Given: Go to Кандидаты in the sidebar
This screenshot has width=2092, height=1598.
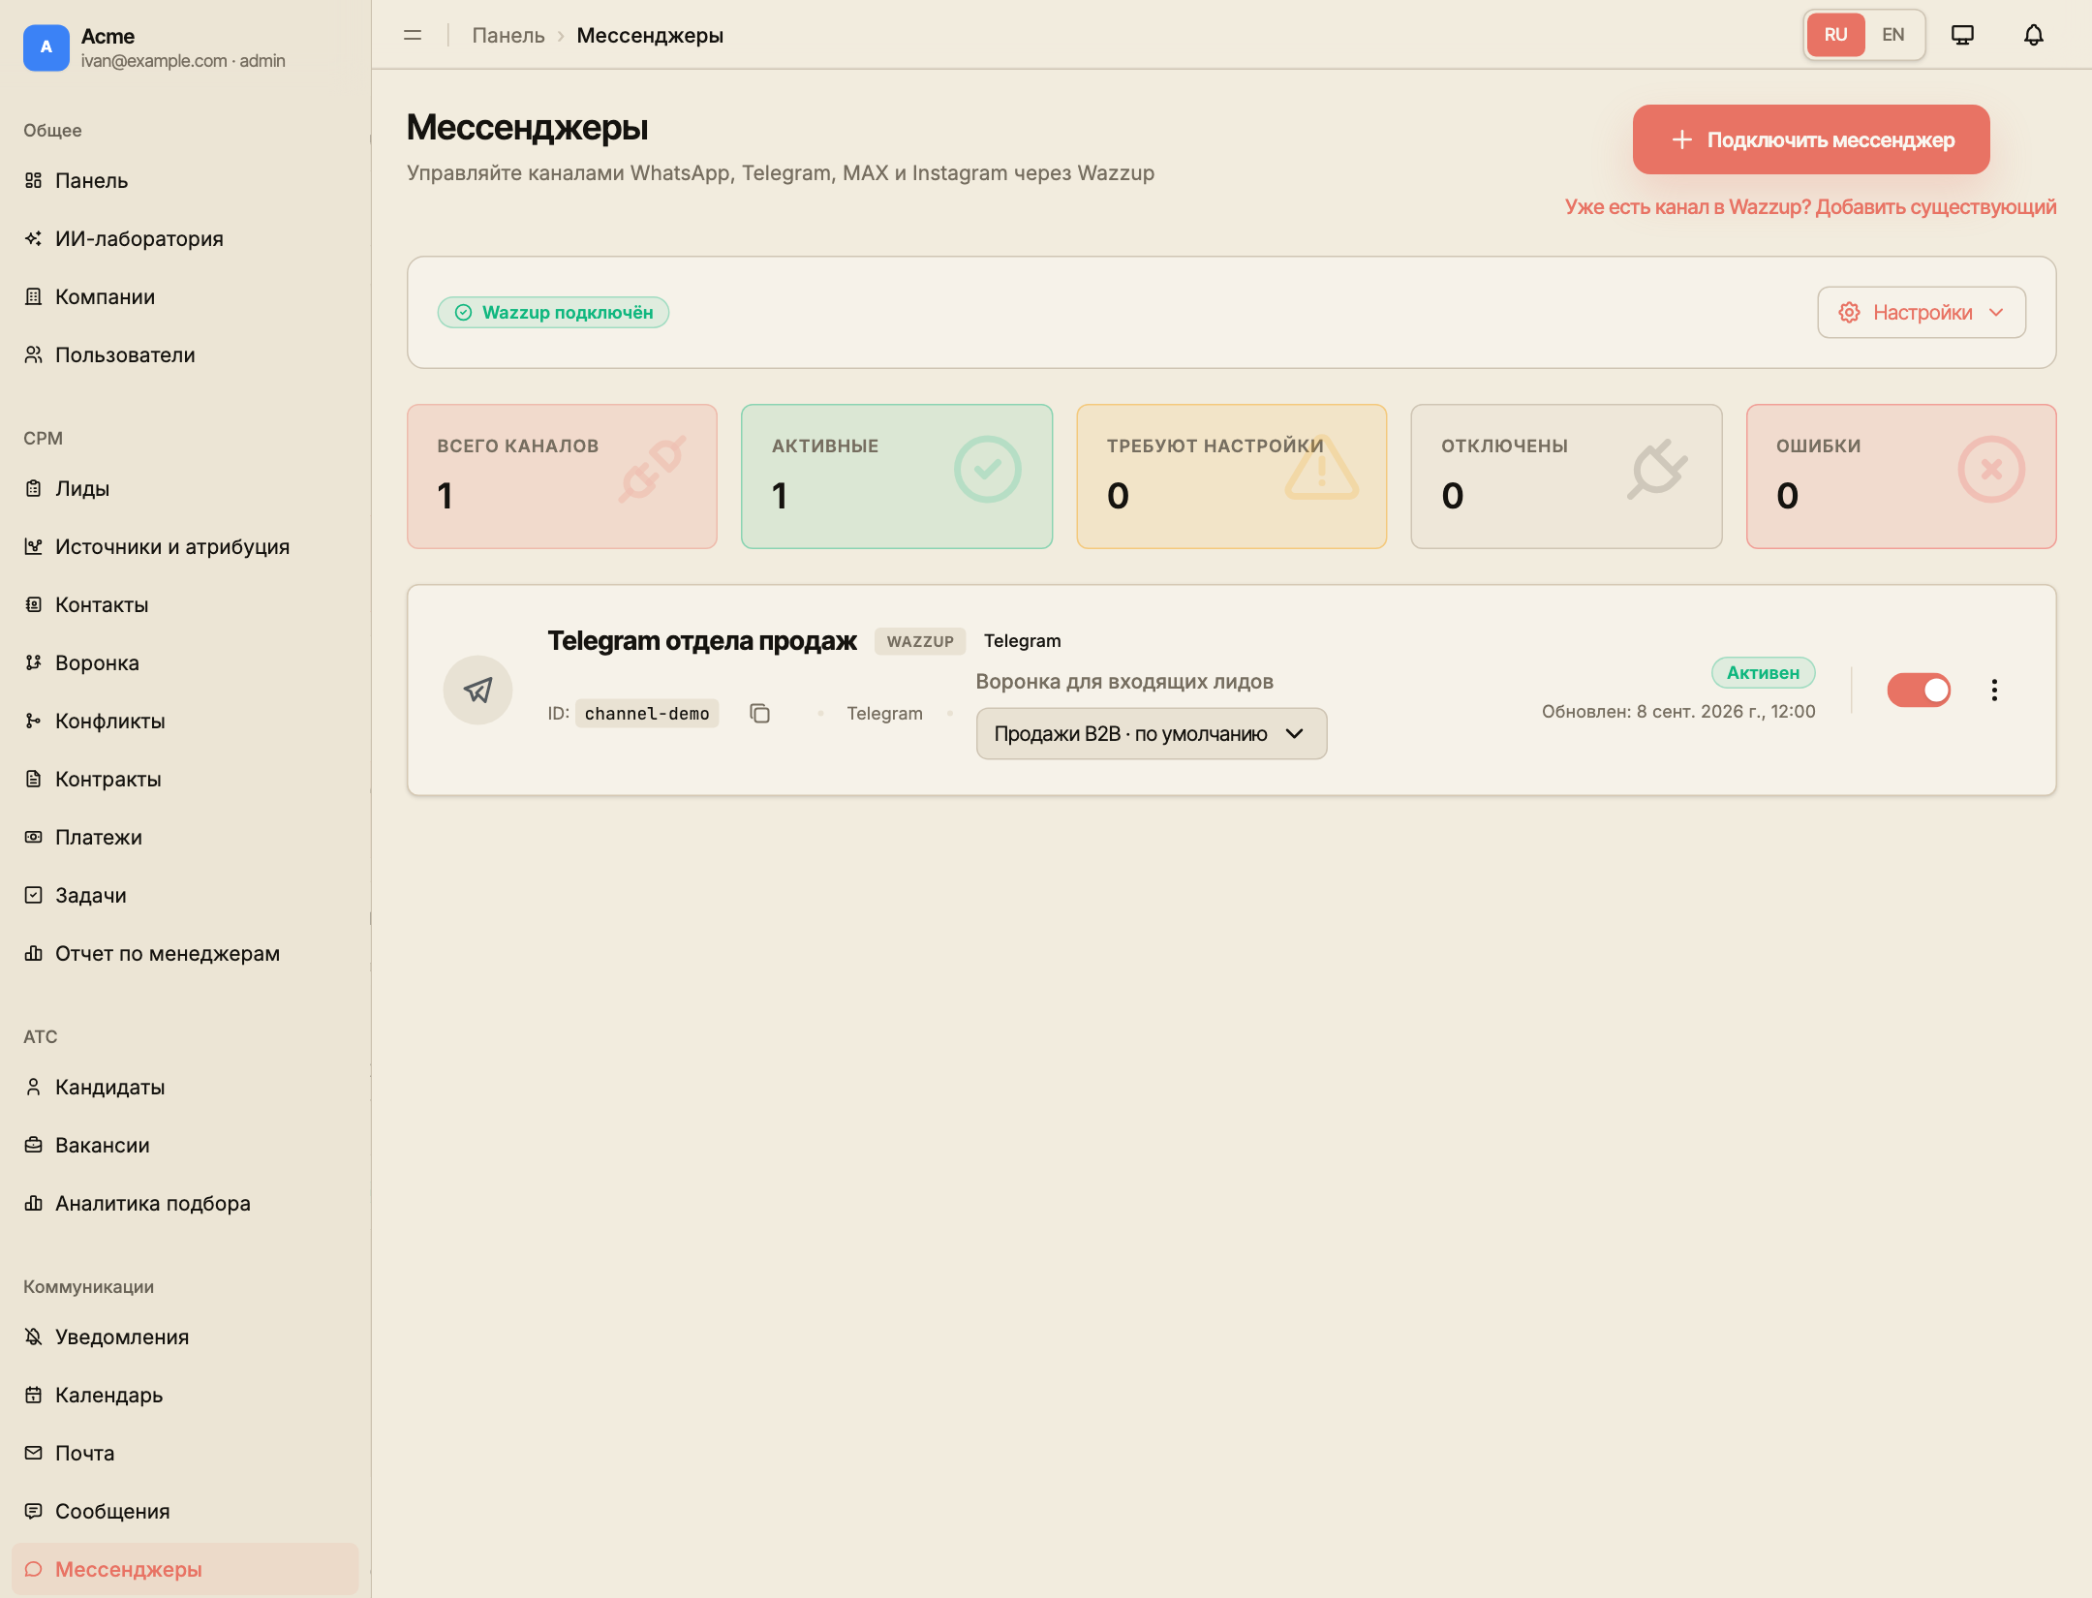Looking at the screenshot, I should [x=185, y=1087].
